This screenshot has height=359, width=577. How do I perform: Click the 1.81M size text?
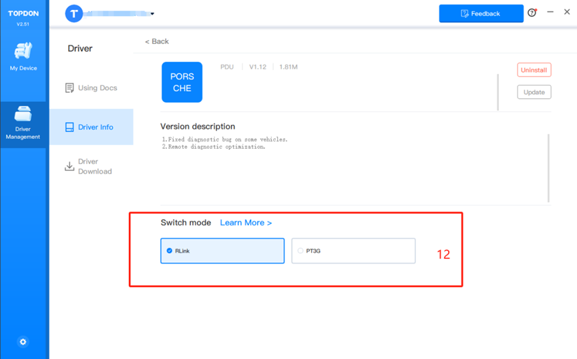pos(288,67)
